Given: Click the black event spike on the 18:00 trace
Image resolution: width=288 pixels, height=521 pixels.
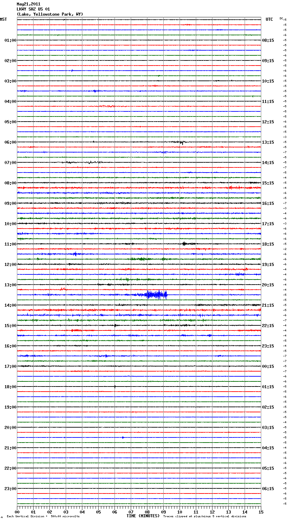Looking at the screenshot, I should click(115, 387).
